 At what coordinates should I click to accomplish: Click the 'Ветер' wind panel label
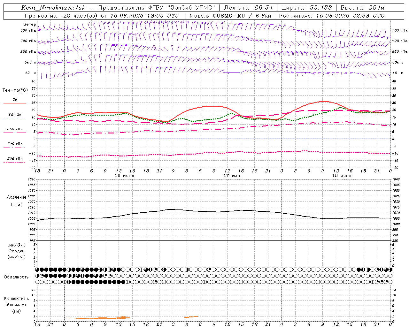tap(29, 24)
